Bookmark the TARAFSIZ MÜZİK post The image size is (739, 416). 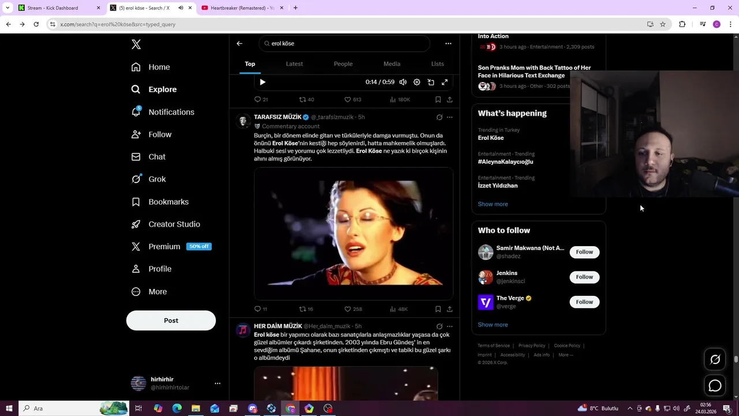click(x=438, y=309)
